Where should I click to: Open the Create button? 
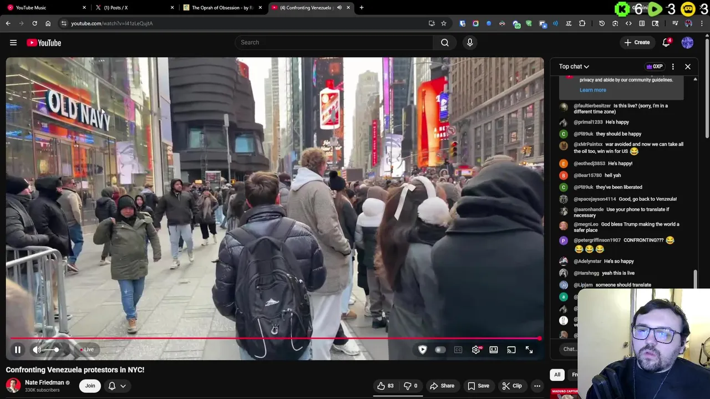637,43
